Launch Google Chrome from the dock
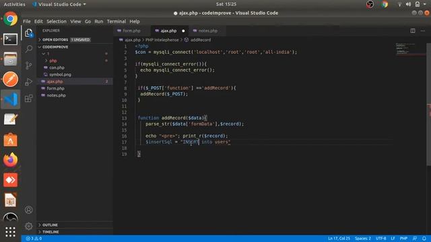 pyautogui.click(x=11, y=19)
